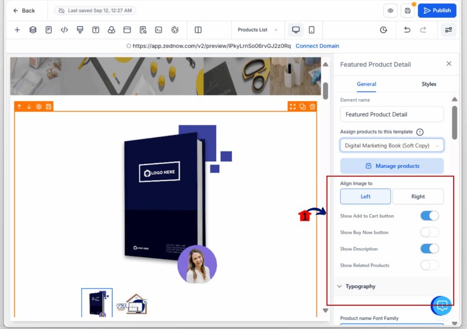Click the layers icon in the toolbar
The height and width of the screenshot is (329, 467).
32,30
